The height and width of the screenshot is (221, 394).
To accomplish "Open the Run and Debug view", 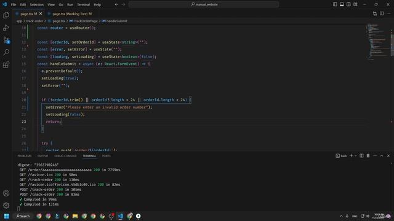I will (6, 28).
